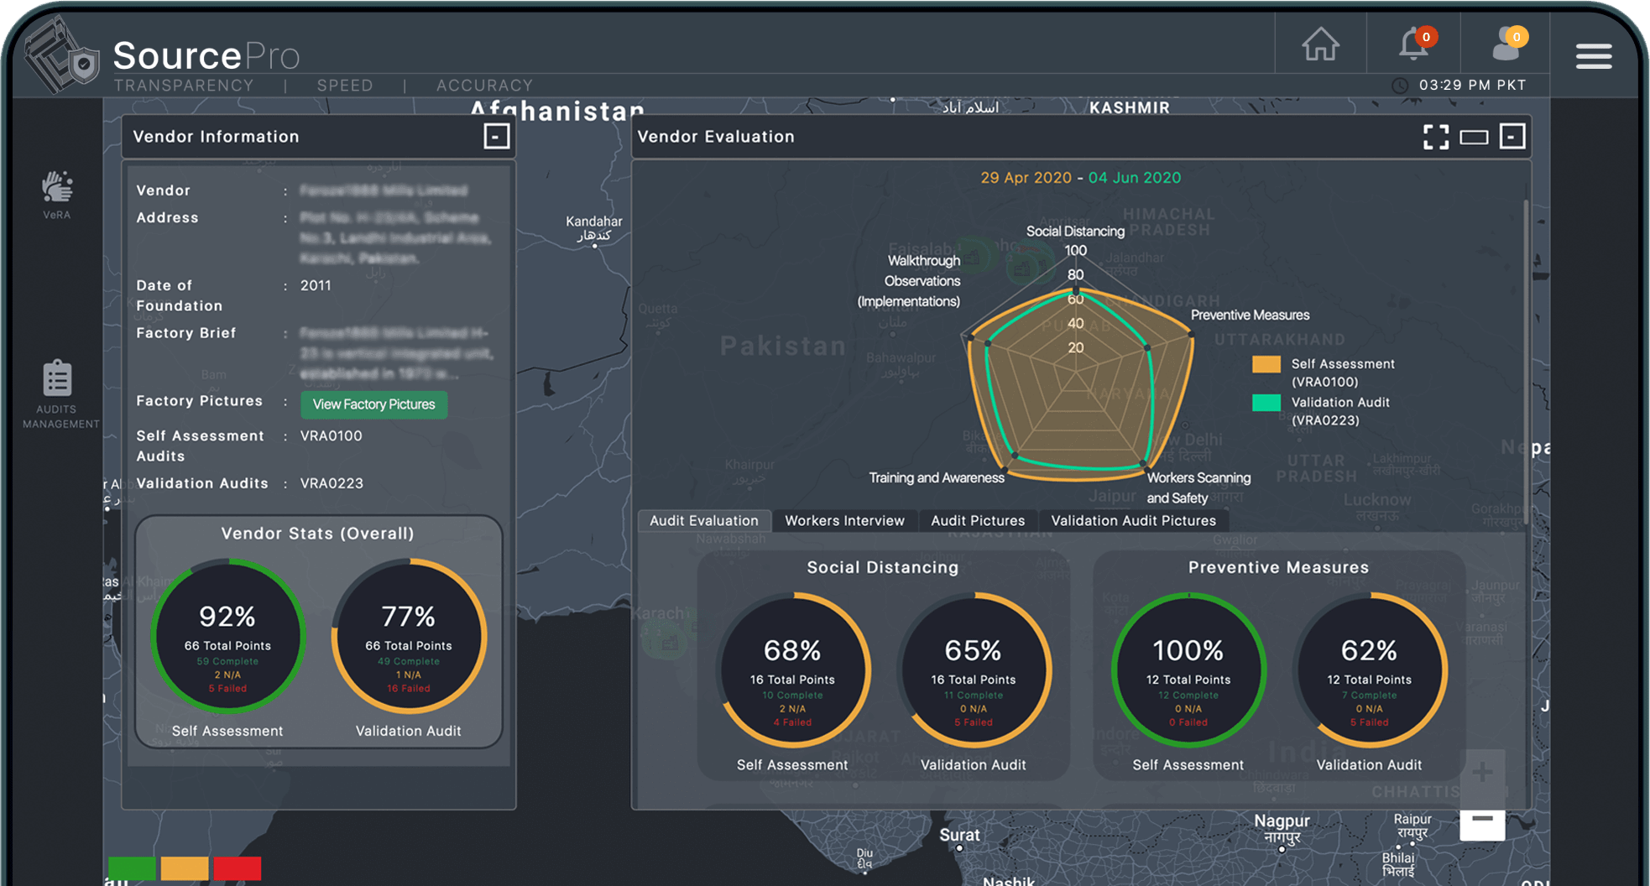Viewport: 1650px width, 886px height.
Task: Click the Surat city on map
Action: 959,835
